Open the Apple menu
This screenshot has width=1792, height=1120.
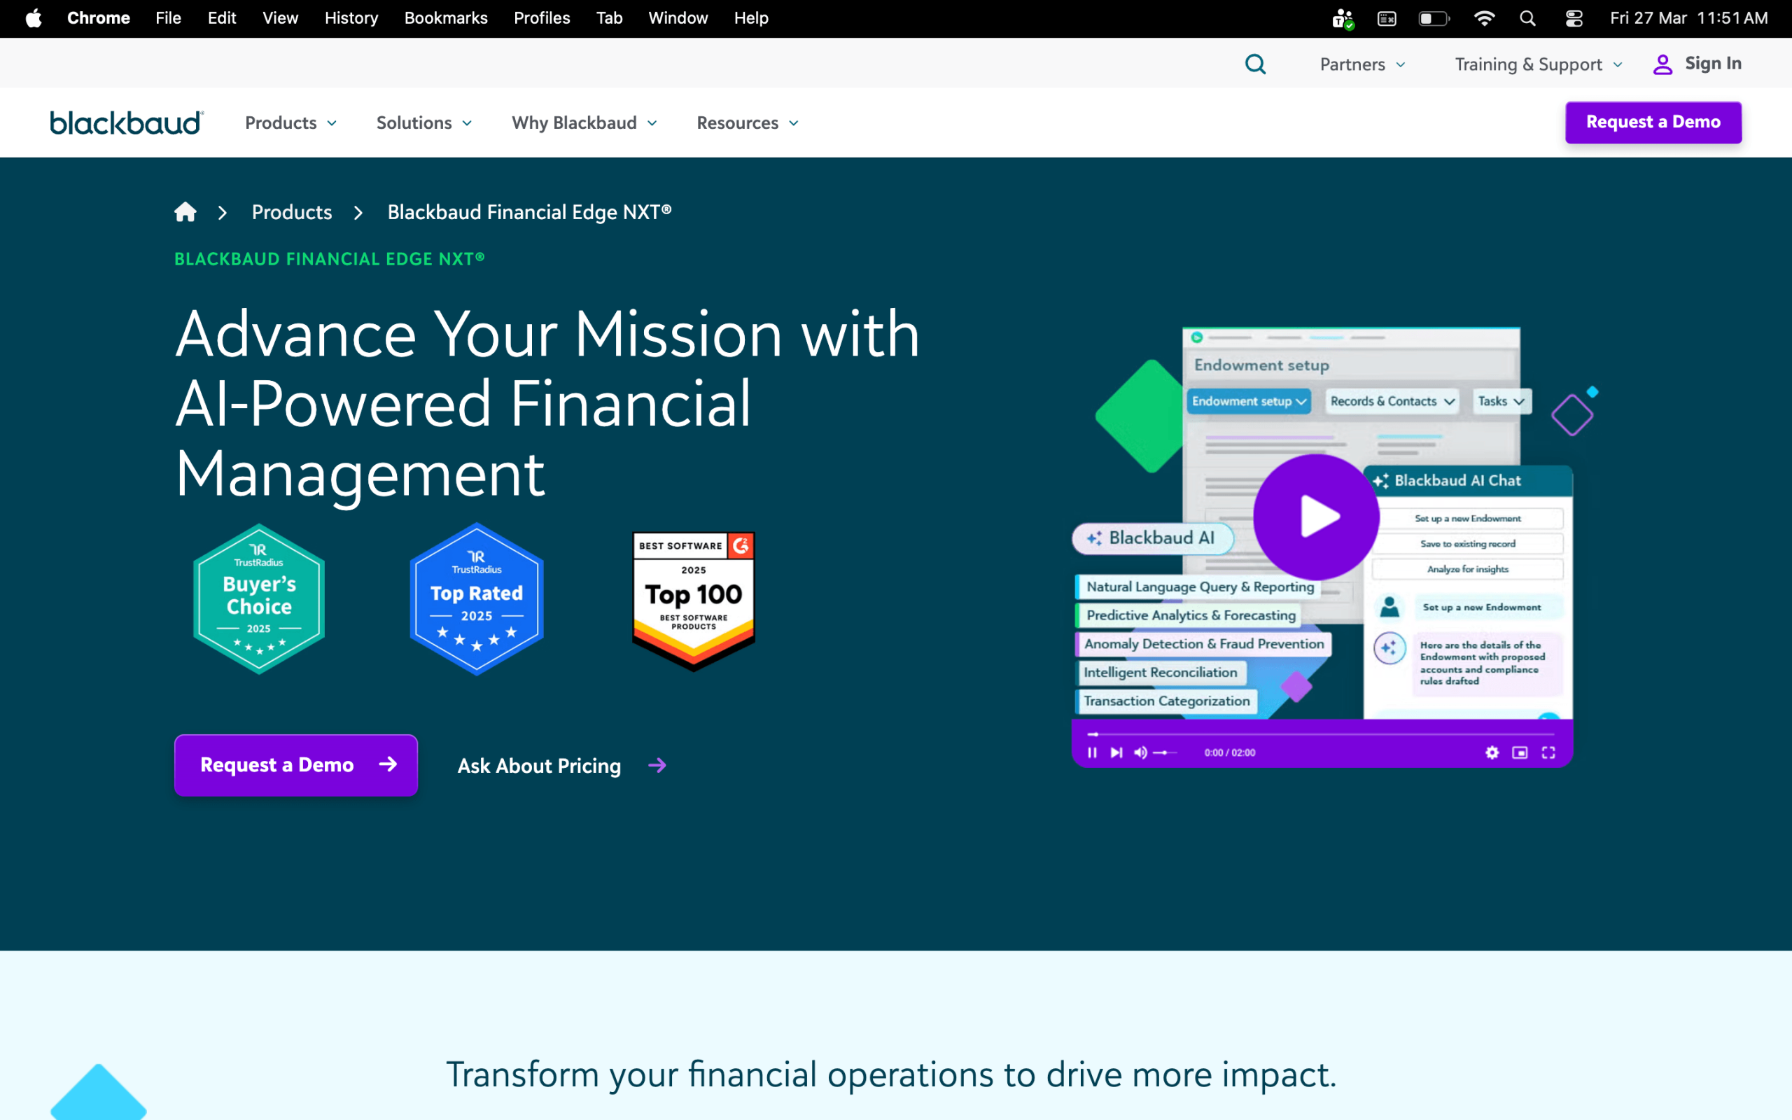[x=34, y=18]
